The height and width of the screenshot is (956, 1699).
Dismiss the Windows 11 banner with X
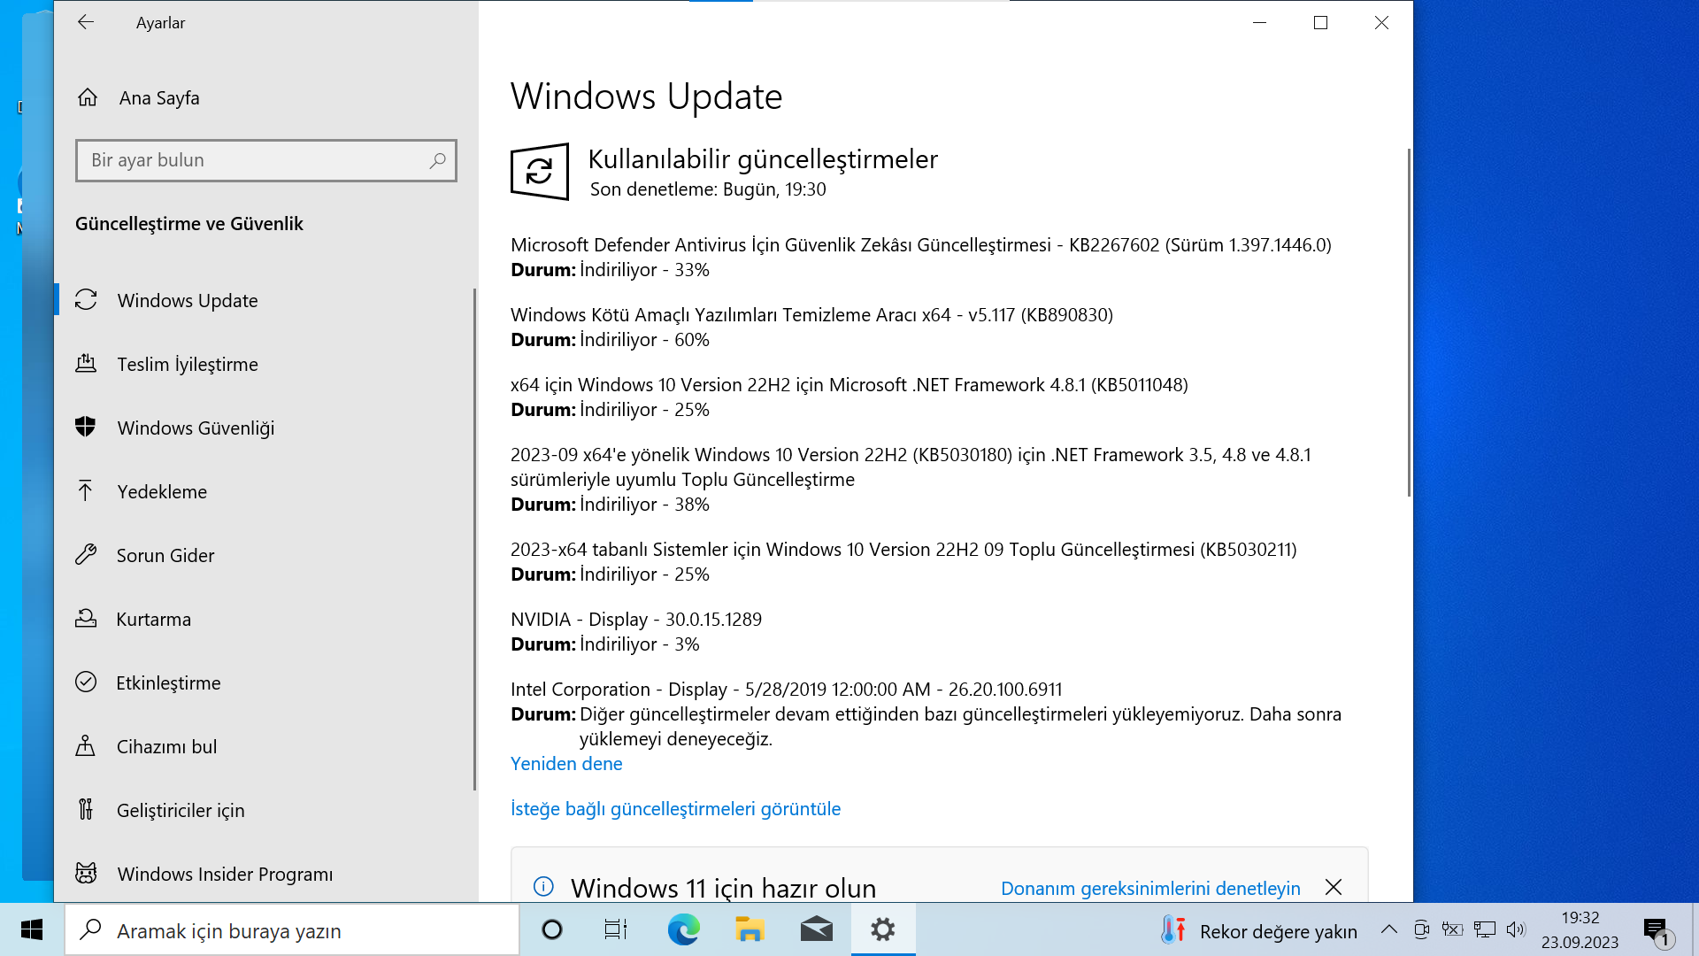(x=1334, y=887)
